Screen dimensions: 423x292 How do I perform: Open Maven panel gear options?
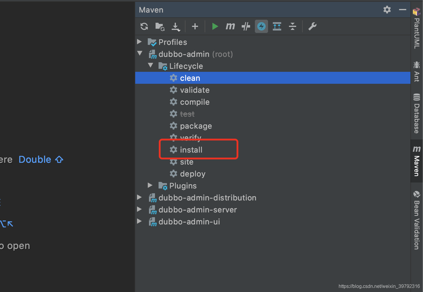pos(387,10)
